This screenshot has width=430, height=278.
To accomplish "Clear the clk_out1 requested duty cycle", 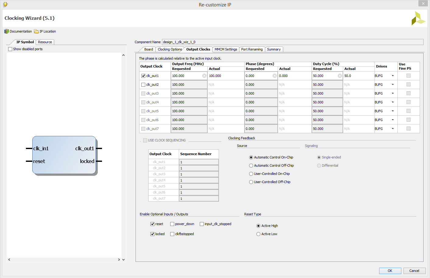I will 340,76.
